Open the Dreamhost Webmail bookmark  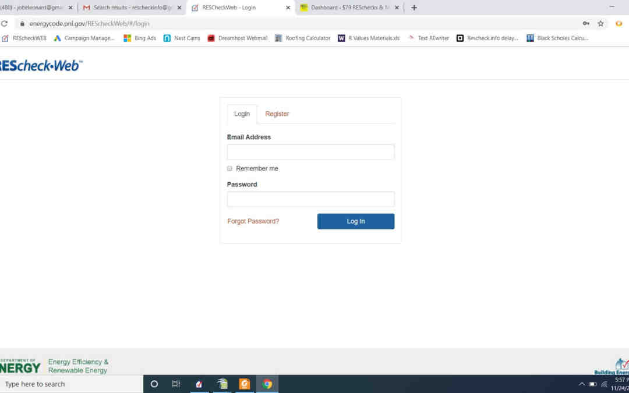(238, 38)
